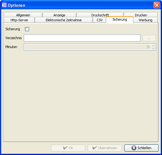The width and height of the screenshot is (162, 155).
Task: Browse for directory with the ... button
Action: tap(149, 38)
